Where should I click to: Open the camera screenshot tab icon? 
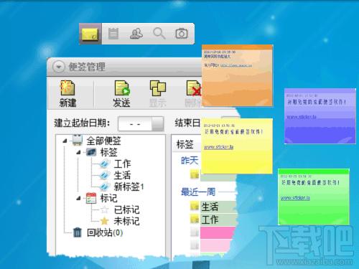point(182,34)
